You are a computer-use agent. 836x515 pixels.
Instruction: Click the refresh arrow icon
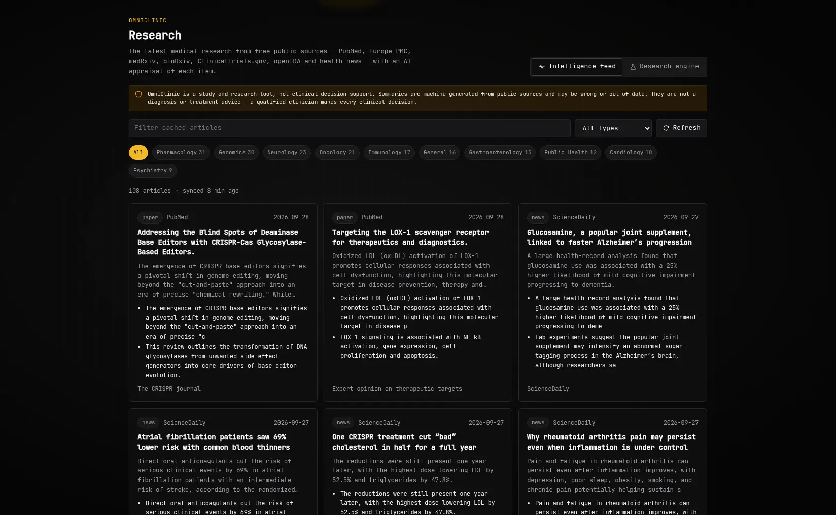pos(666,128)
